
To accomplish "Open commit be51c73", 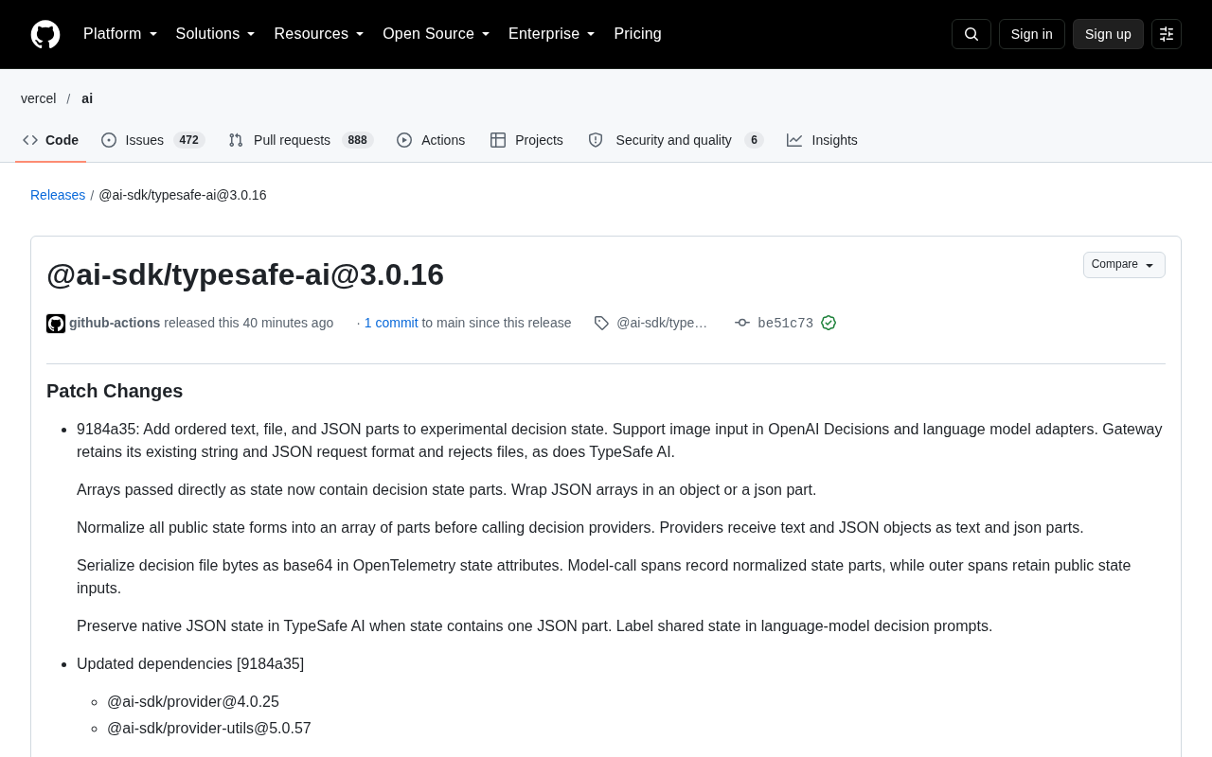I will tap(785, 323).
